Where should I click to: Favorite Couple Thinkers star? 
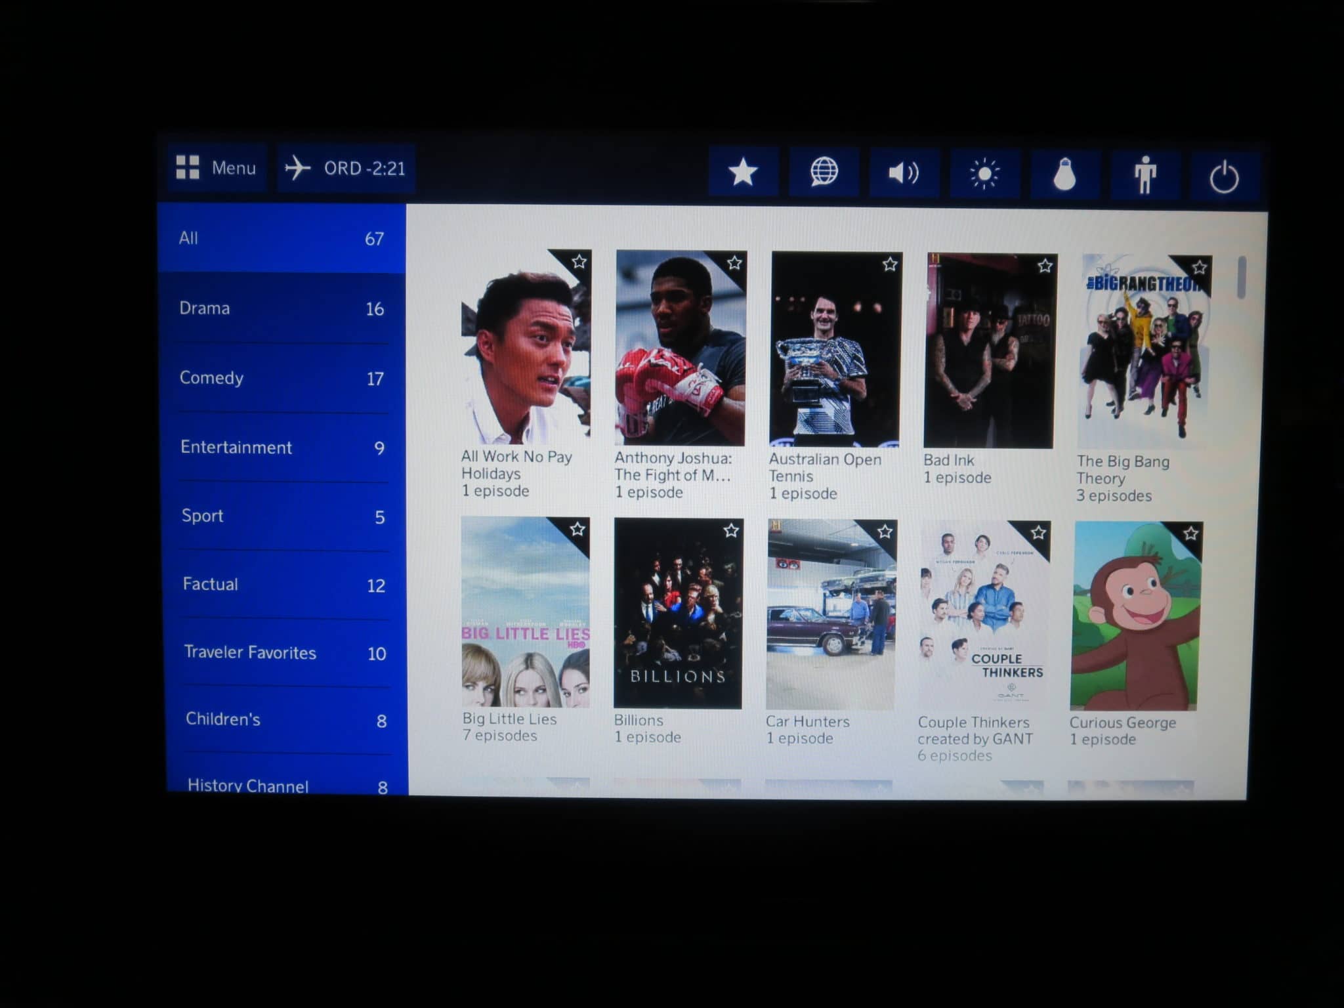coord(1038,532)
